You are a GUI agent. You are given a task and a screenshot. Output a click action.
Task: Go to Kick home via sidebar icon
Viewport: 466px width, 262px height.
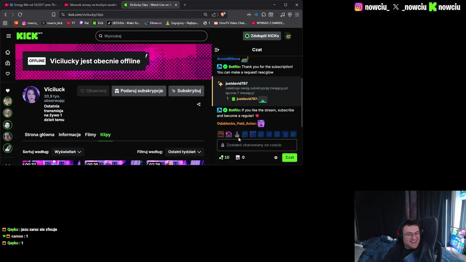tap(8, 52)
